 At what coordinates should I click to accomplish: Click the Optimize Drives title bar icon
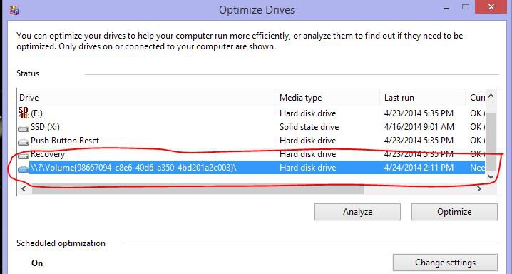pyautogui.click(x=14, y=10)
